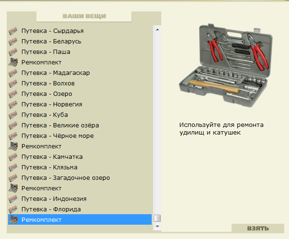Click the ВАШИ ВЕЩИ header tab
The width and height of the screenshot is (289, 239).
tap(84, 16)
